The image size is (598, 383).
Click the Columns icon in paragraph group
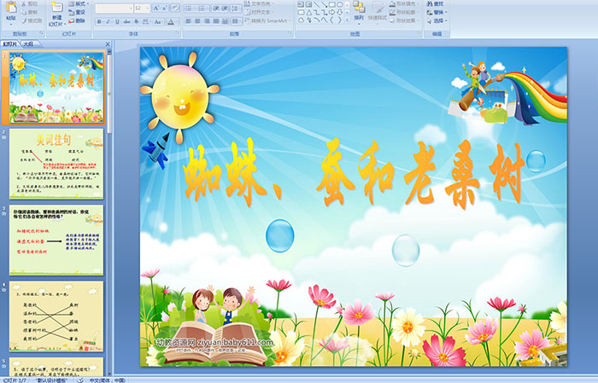click(x=236, y=21)
